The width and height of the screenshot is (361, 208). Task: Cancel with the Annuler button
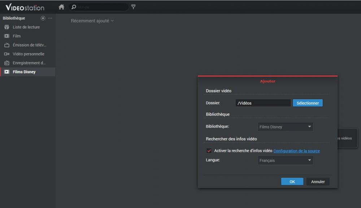(318, 182)
